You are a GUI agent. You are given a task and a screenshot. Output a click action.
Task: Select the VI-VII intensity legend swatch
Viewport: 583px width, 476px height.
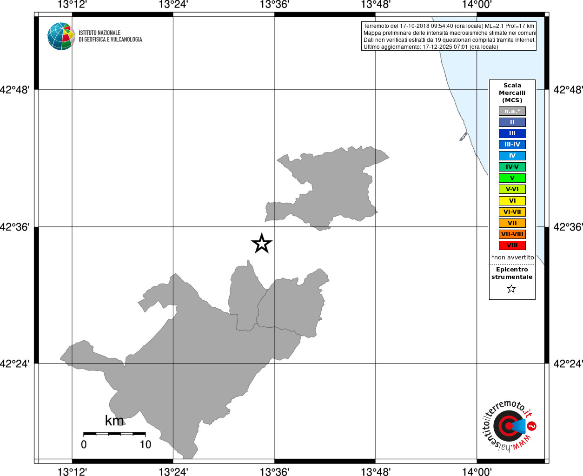(x=512, y=212)
